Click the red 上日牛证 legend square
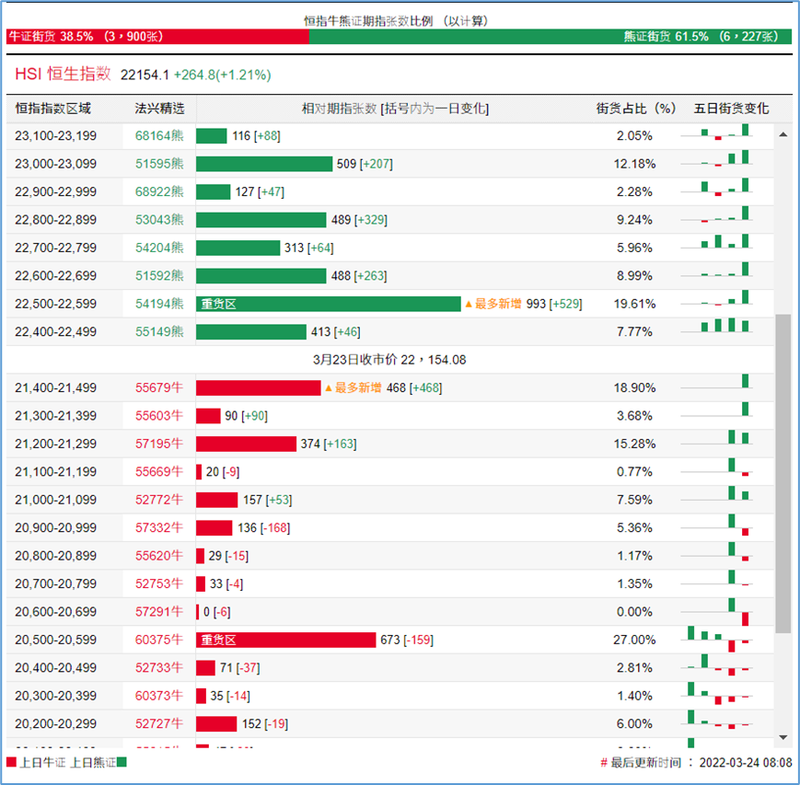The image size is (800, 785). [11, 763]
